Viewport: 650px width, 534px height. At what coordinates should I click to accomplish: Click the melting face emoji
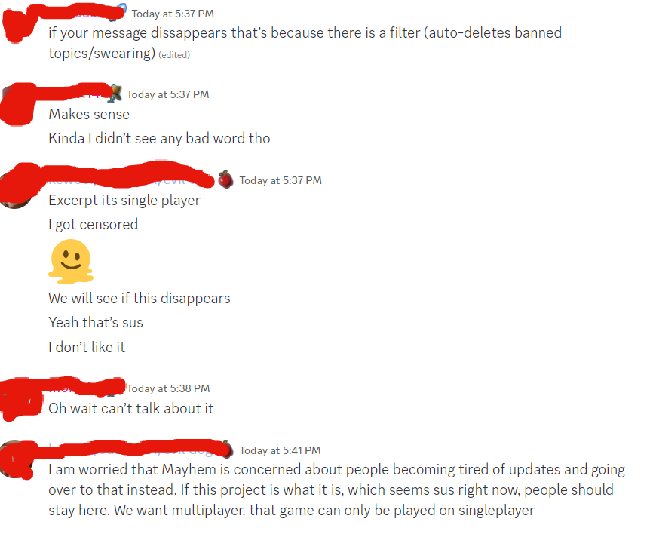[71, 262]
